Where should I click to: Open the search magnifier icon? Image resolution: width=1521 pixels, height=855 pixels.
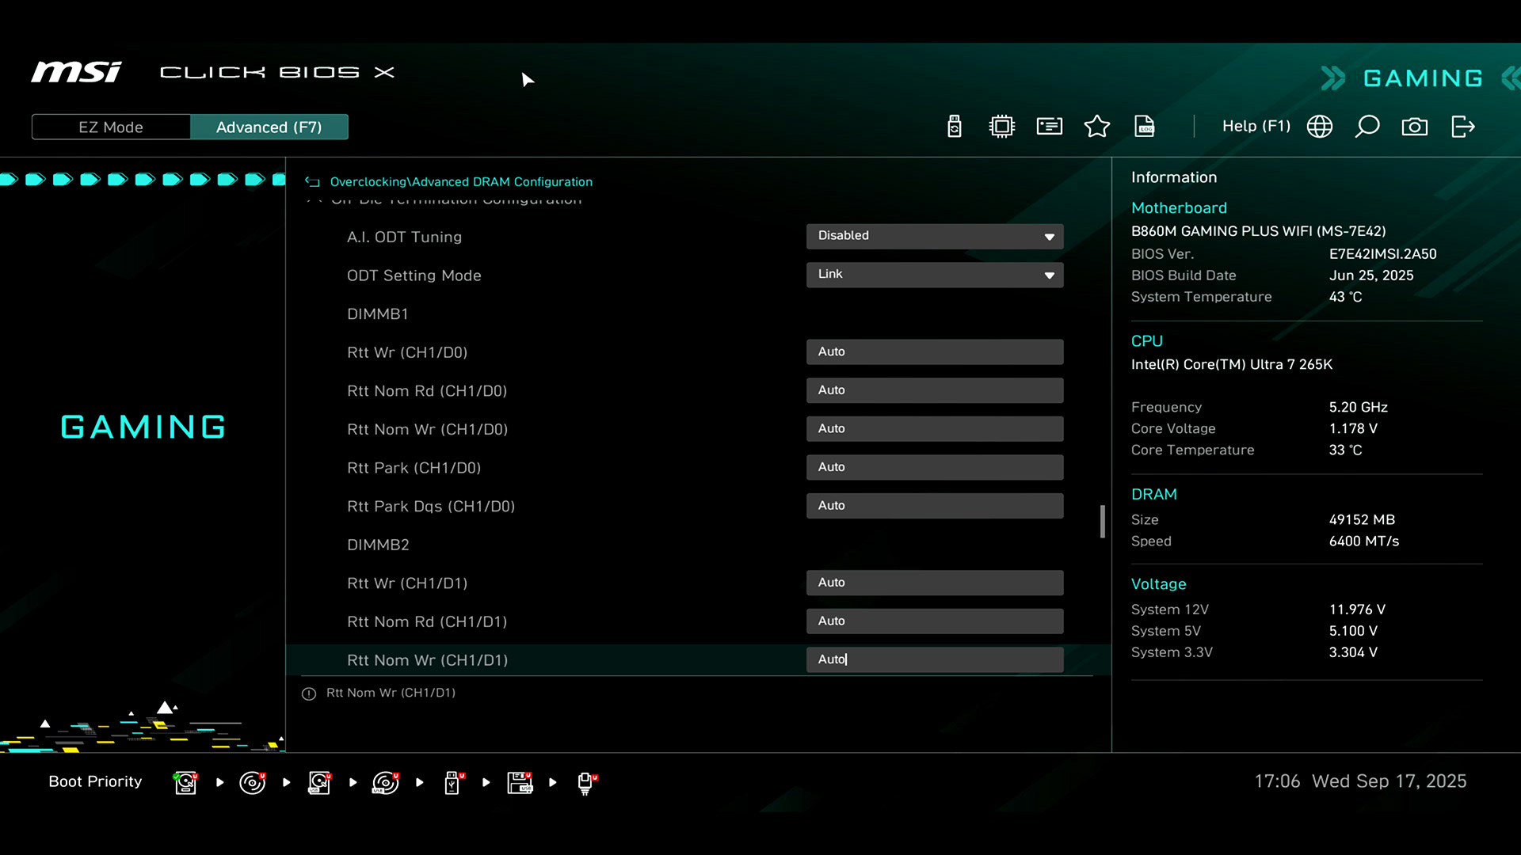pos(1367,127)
